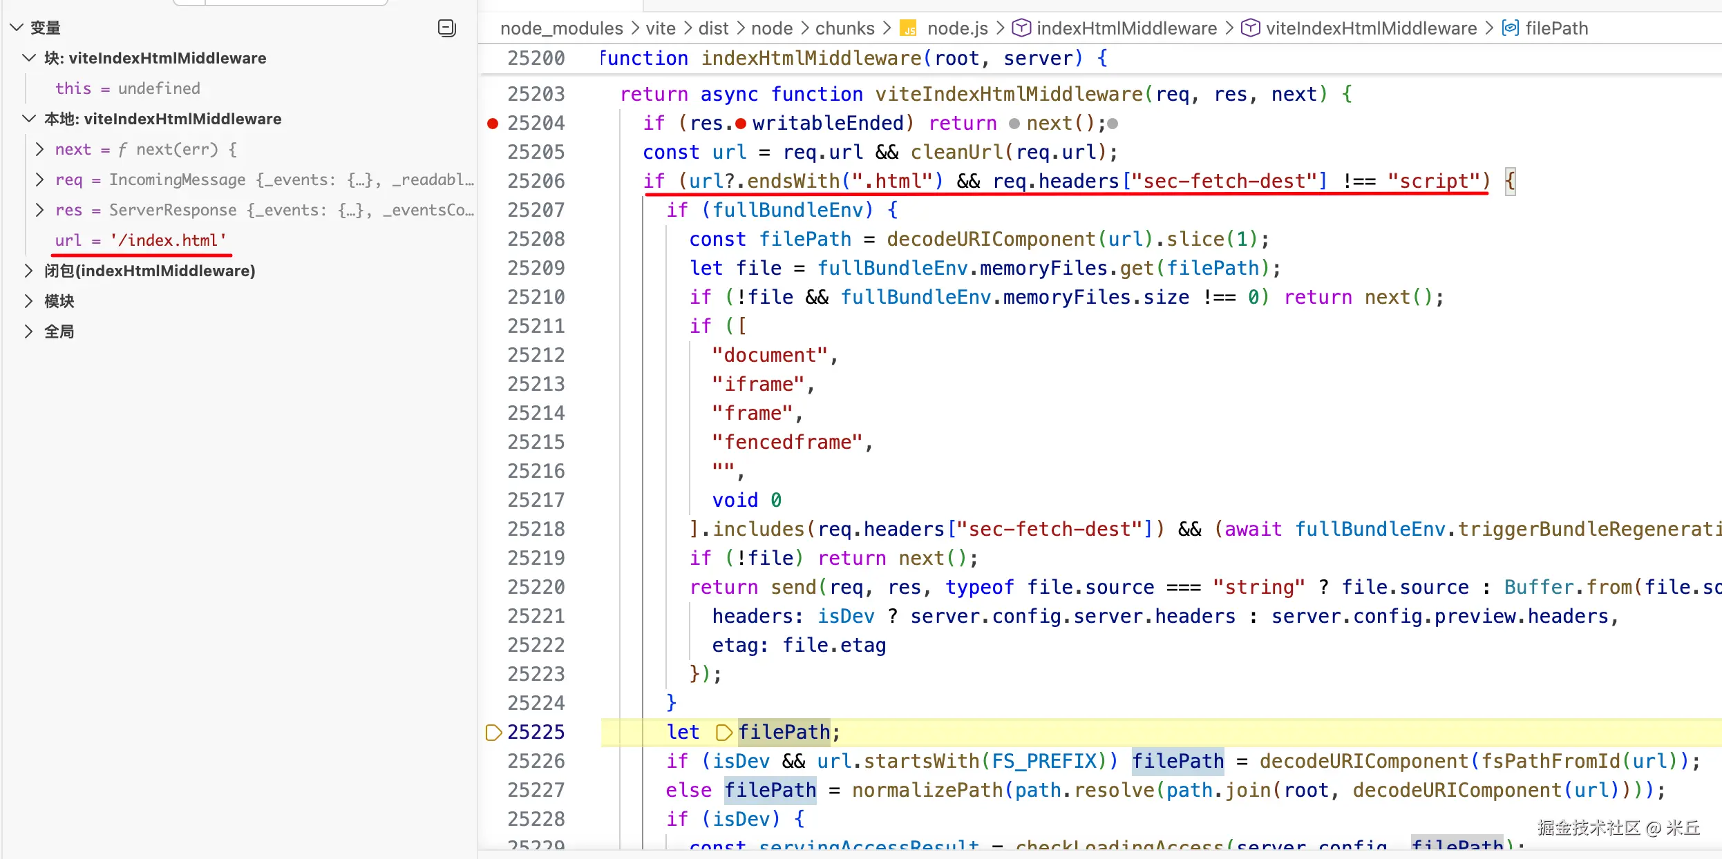Click the inline breakpoint dot before writableEnded
Image resolution: width=1722 pixels, height=859 pixels.
[x=741, y=124]
